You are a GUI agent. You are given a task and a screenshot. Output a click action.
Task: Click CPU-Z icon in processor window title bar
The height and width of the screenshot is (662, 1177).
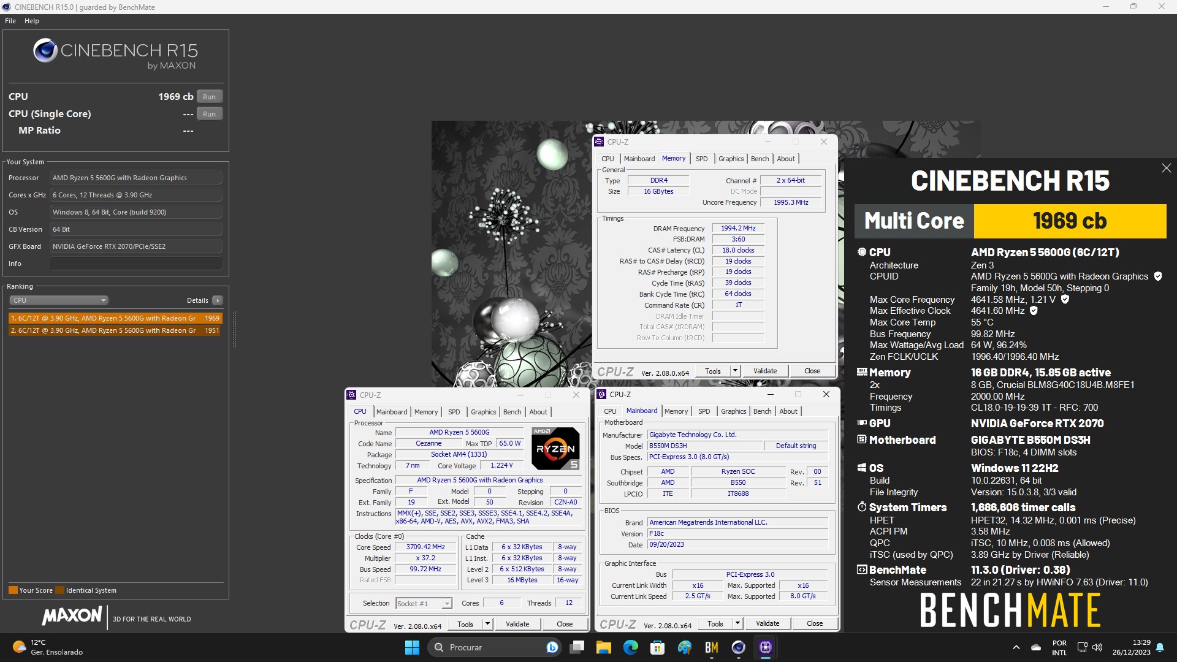(x=352, y=395)
